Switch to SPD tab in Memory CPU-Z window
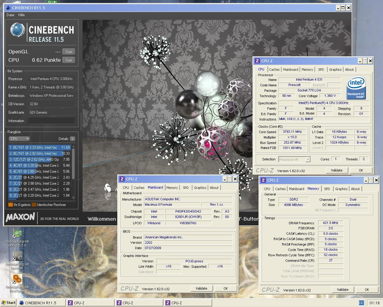Image resolution: width=383 pixels, height=307 pixels. coord(327,189)
